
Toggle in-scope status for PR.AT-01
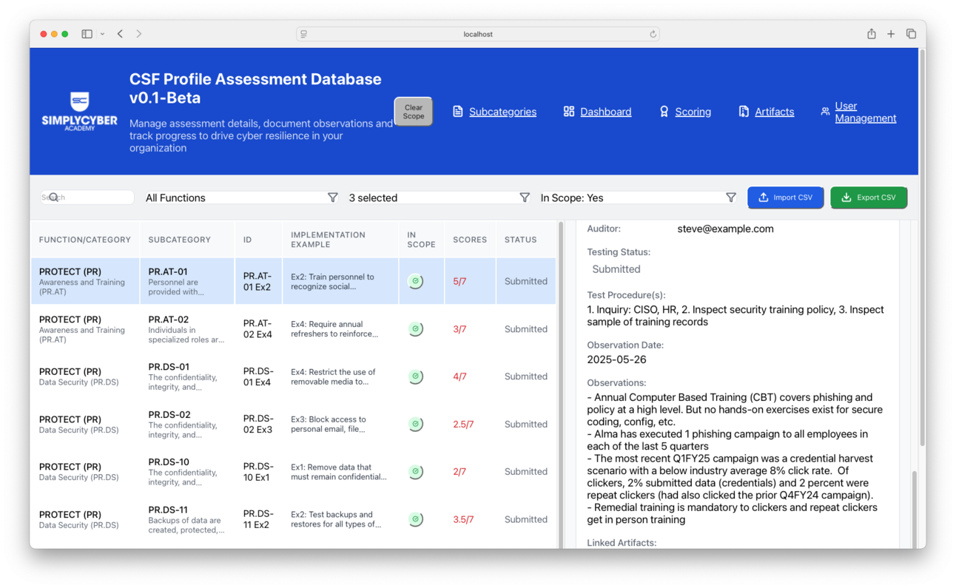tap(416, 281)
